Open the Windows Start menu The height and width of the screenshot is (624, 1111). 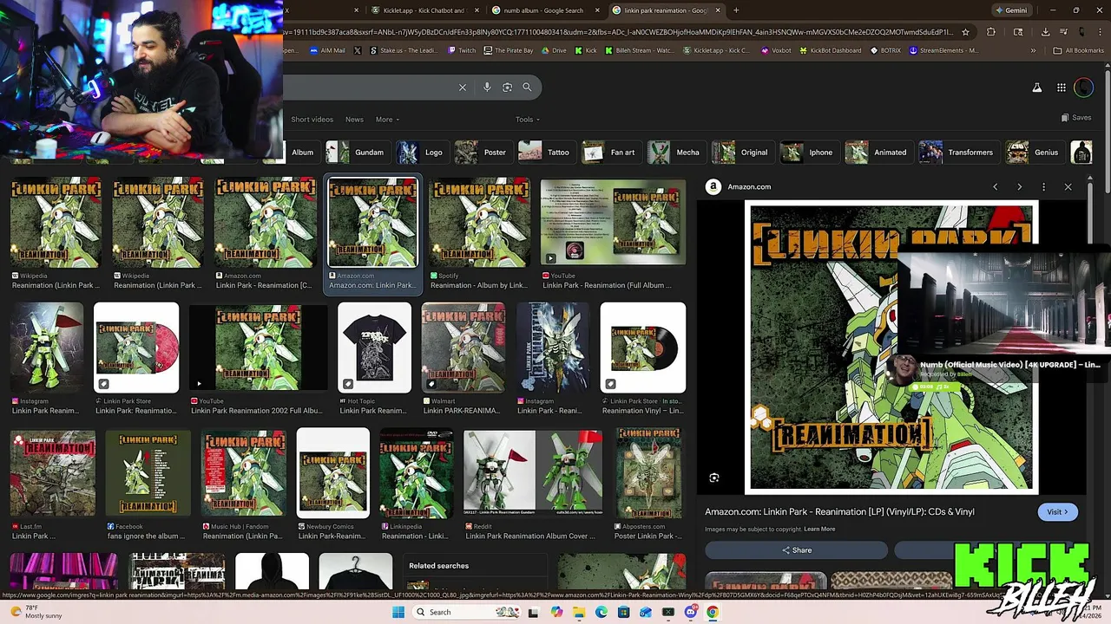(x=398, y=612)
